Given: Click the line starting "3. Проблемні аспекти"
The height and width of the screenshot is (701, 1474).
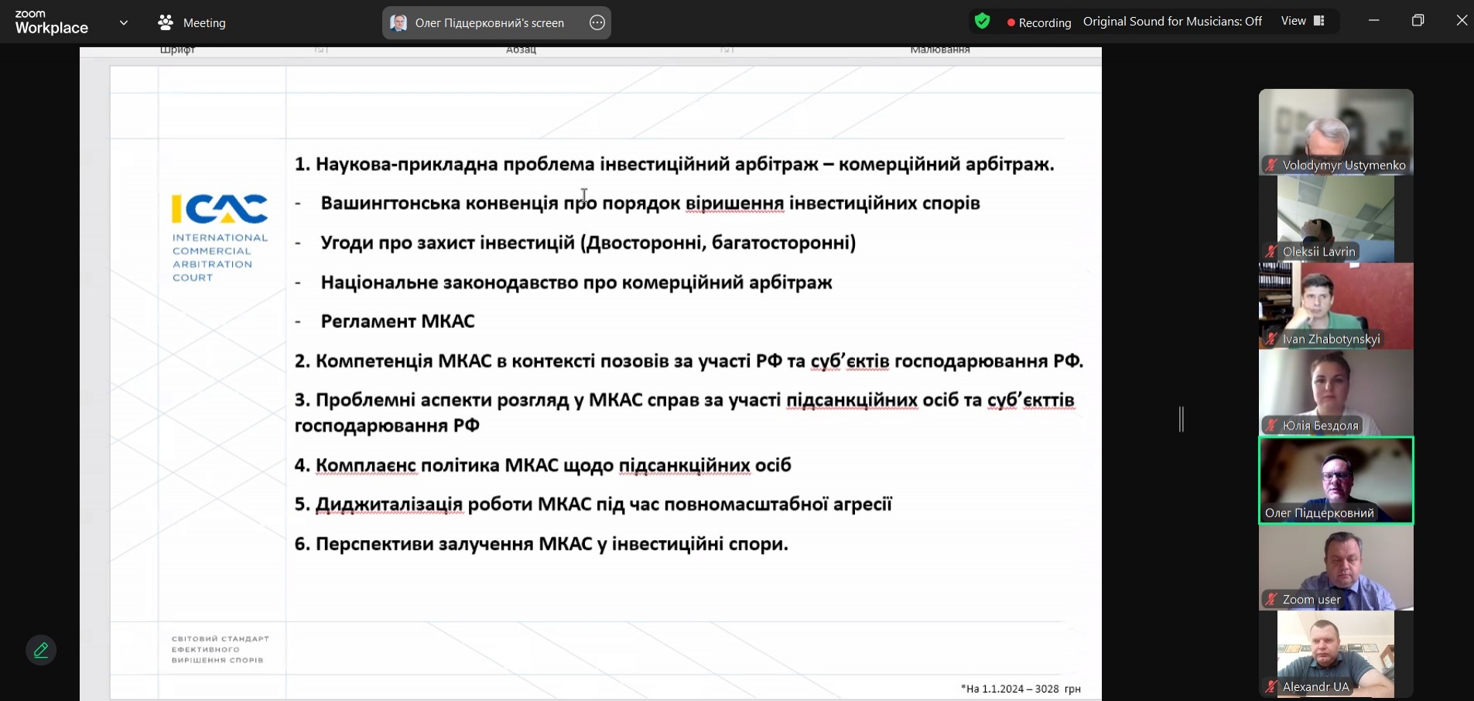Looking at the screenshot, I should (685, 412).
